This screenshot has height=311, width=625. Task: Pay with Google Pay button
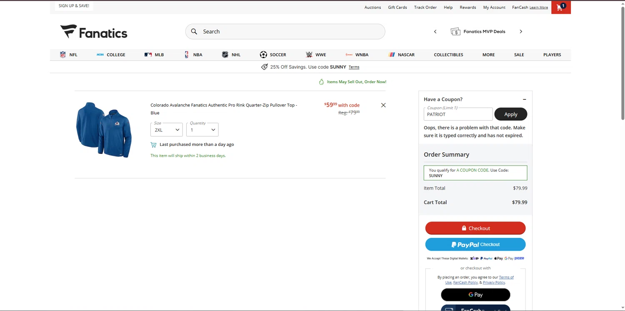475,295
